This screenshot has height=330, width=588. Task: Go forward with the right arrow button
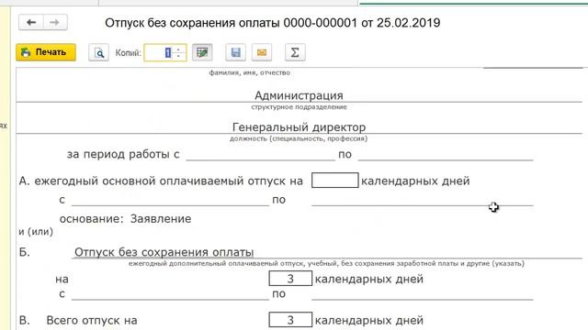tap(55, 22)
